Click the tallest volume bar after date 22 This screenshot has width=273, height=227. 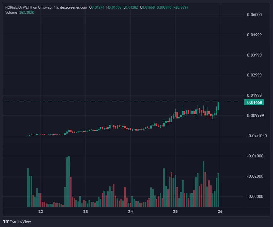click(69, 182)
